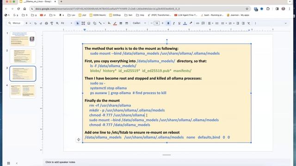Image resolution: width=296 pixels, height=166 pixels.
Task: Toggle bold formatting
Action: point(168,24)
